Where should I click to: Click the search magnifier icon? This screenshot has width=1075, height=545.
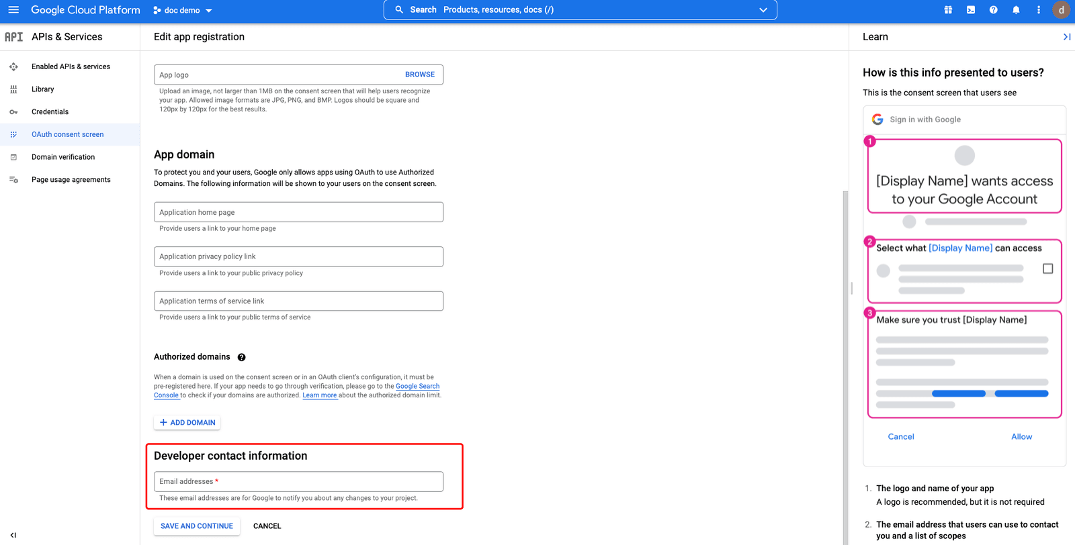(399, 10)
